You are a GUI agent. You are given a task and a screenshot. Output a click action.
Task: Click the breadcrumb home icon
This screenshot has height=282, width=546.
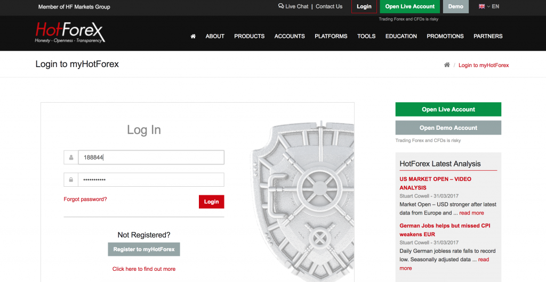pos(447,65)
